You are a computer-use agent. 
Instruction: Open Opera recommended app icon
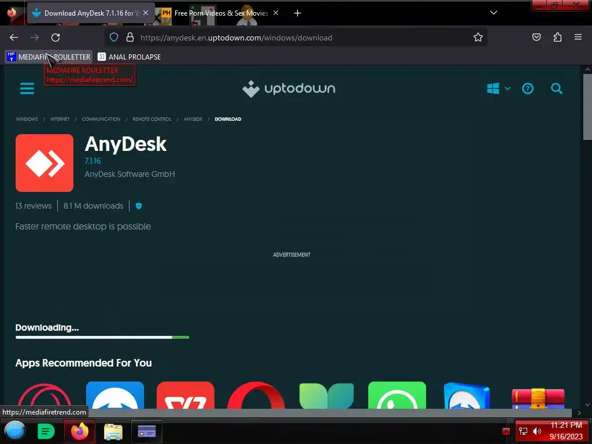point(256,395)
